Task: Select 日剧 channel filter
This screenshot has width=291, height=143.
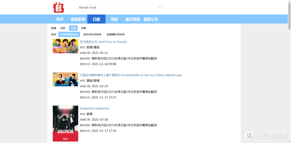Action: tap(73, 28)
